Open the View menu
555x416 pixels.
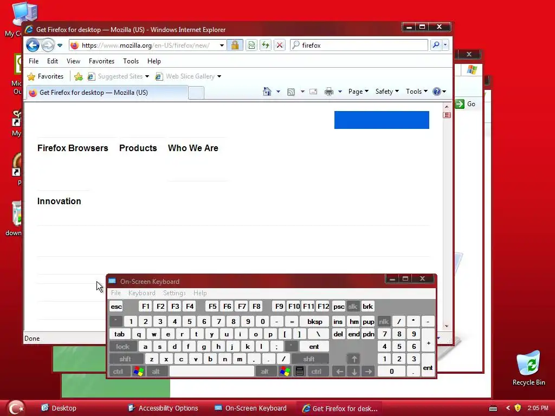(x=73, y=61)
